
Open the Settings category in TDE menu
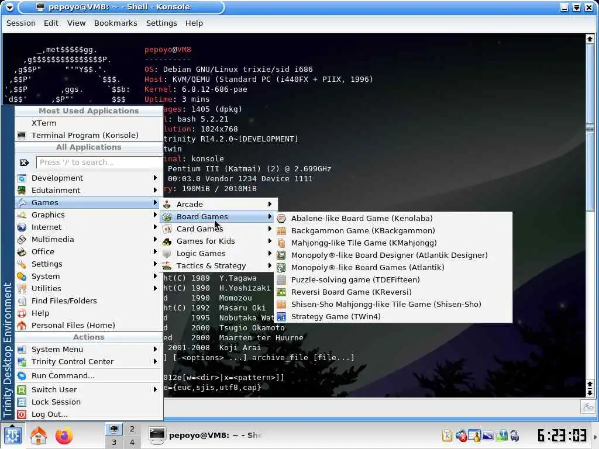click(89, 264)
